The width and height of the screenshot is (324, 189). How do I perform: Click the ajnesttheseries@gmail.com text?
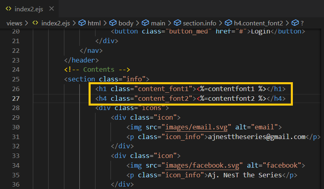click(256, 137)
